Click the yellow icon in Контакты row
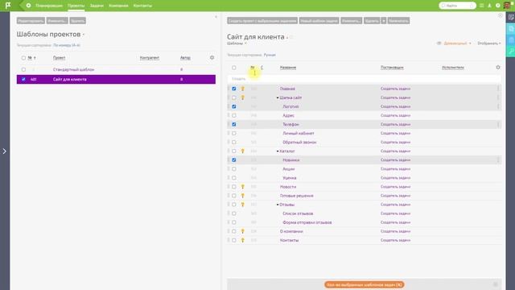This screenshot has width=515, height=290. point(243,240)
